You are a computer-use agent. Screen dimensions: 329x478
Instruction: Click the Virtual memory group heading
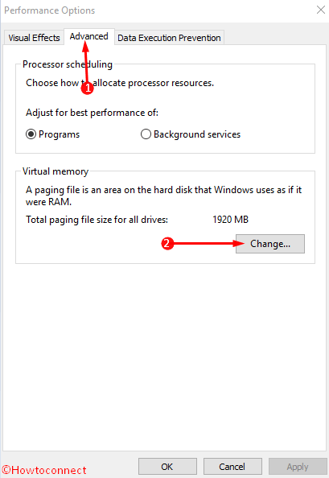(x=56, y=171)
